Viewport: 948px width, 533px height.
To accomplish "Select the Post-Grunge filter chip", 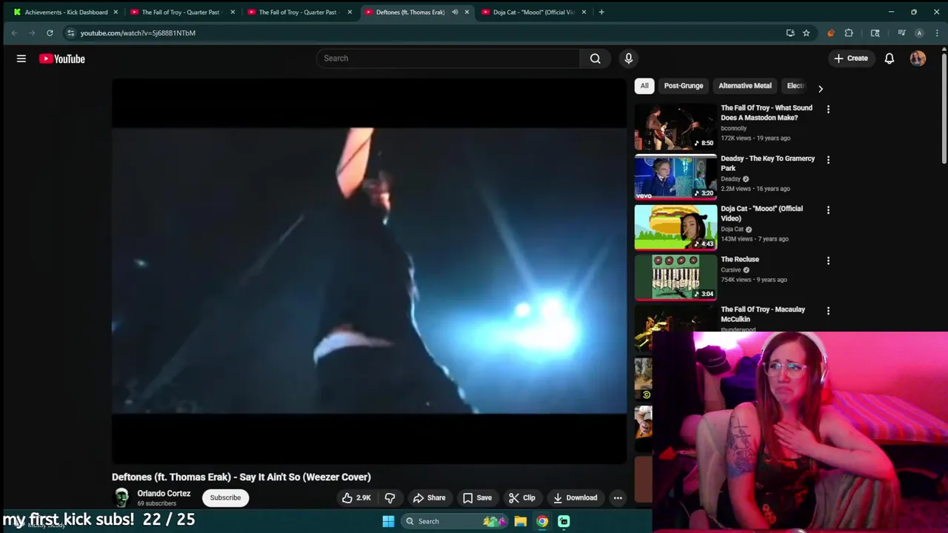I will (x=684, y=86).
